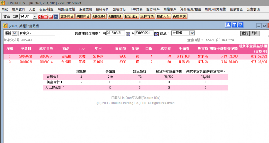Click the 美金合計 row label
Screen dimensions: 269x143
tap(55, 82)
